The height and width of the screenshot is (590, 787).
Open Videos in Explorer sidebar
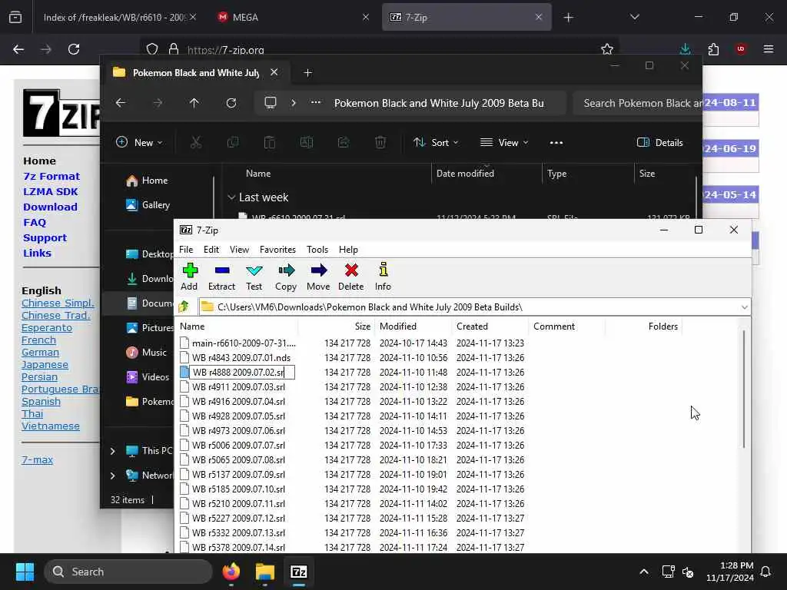[x=148, y=376]
